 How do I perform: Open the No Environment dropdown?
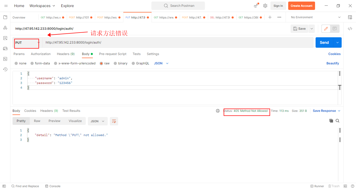[316, 17]
